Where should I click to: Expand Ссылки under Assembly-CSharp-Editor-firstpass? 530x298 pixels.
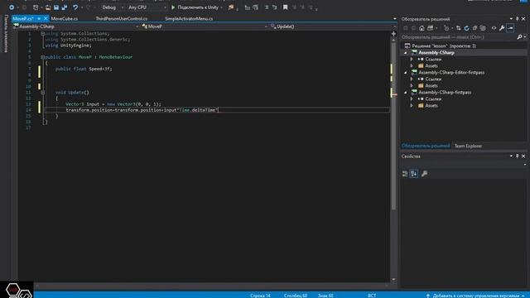(x=412, y=79)
